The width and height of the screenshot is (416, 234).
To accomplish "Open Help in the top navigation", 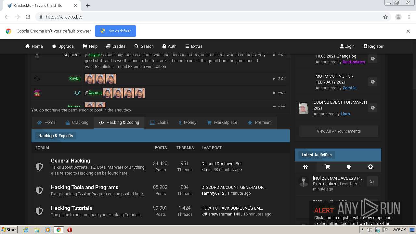I will tap(90, 46).
